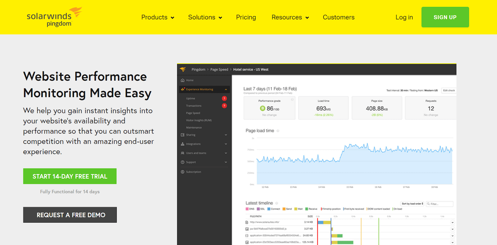This screenshot has height=245, width=497.
Task: Click the help icon in Performance grade card
Action: tap(292, 100)
